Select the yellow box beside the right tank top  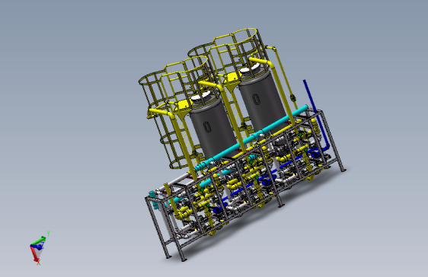point(232,77)
